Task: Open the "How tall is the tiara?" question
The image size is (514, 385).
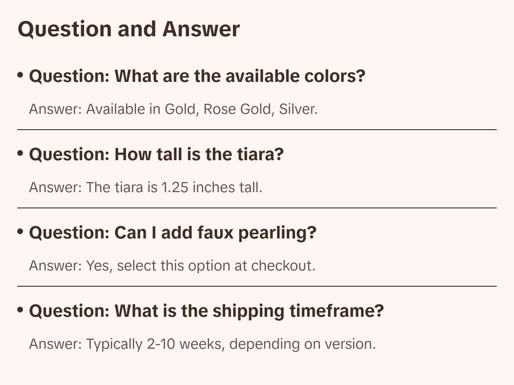Action: (156, 154)
